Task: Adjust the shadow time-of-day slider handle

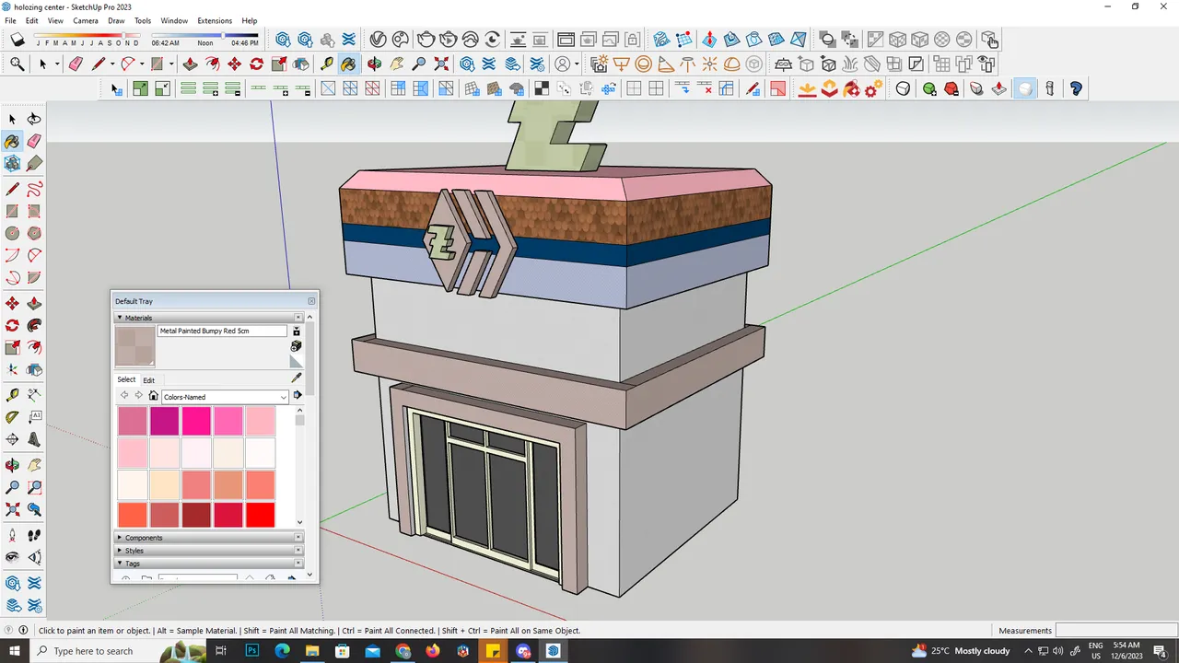Action: pyautogui.click(x=224, y=36)
